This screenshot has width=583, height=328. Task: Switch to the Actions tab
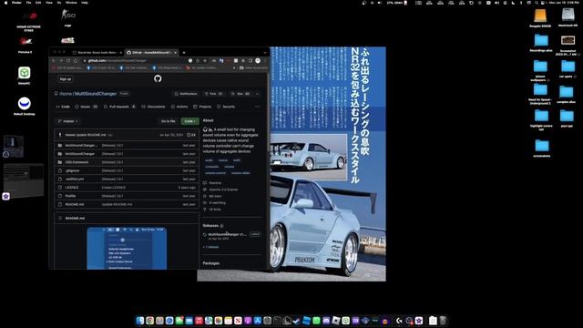[x=179, y=107]
